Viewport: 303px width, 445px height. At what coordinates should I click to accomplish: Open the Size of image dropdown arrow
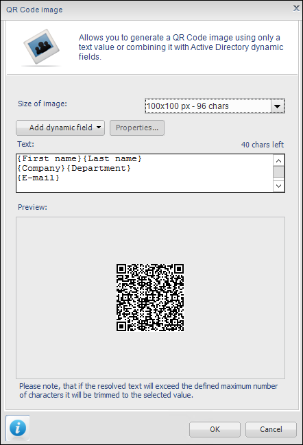click(277, 106)
